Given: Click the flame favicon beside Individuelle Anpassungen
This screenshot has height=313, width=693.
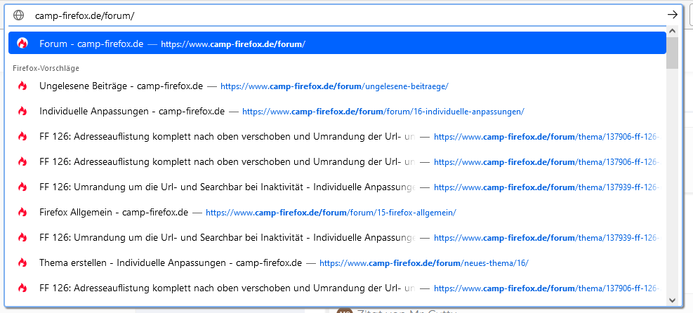Looking at the screenshot, I should (22, 112).
